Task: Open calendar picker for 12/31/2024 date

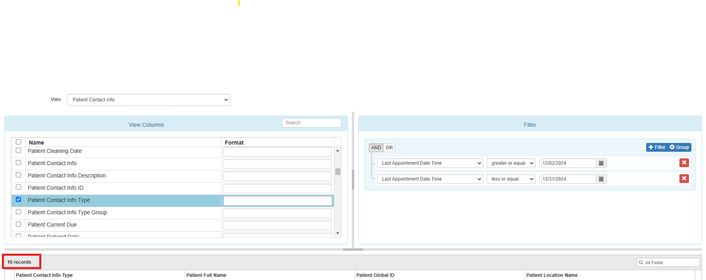Action: pyautogui.click(x=601, y=179)
